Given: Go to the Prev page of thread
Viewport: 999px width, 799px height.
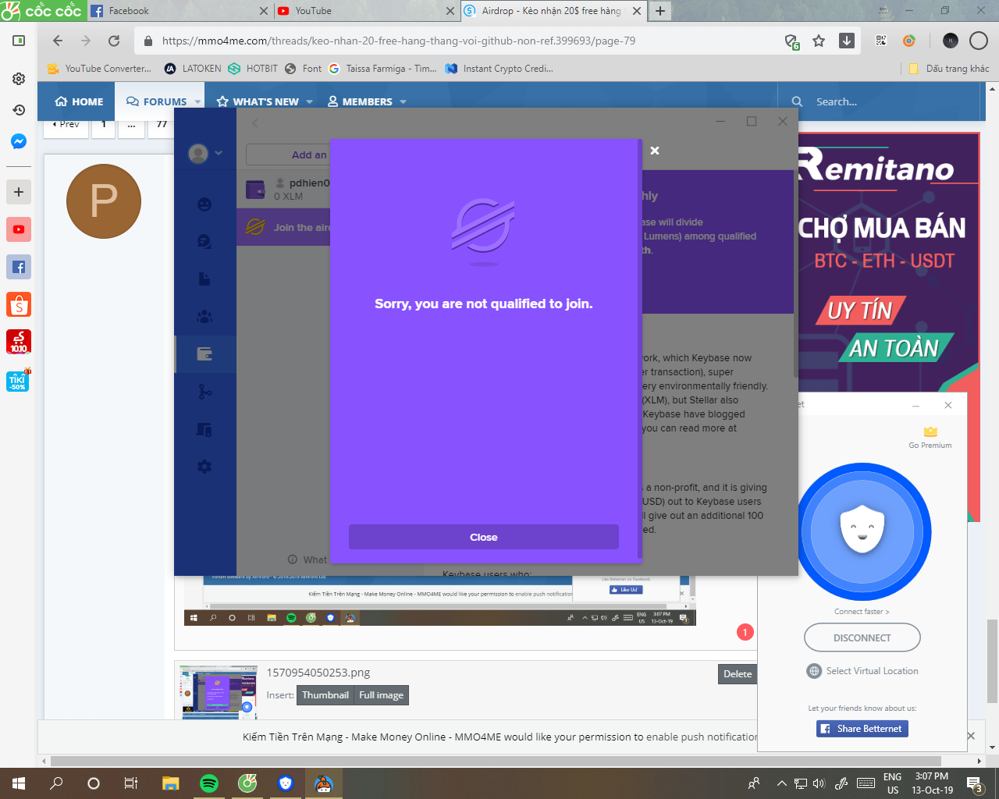Looking at the screenshot, I should (66, 125).
